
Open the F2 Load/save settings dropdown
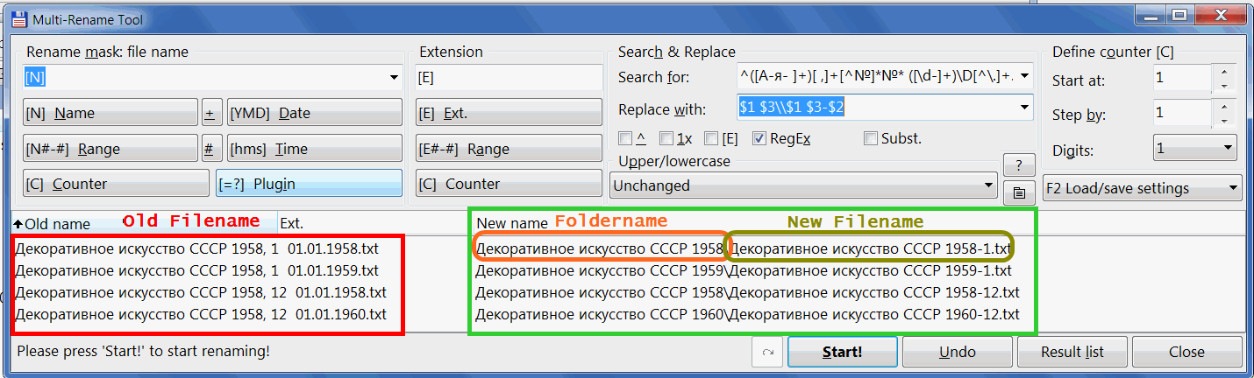[x=1144, y=188]
